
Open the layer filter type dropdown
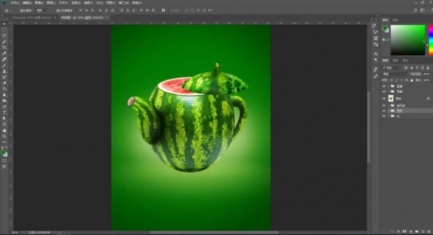[392, 68]
